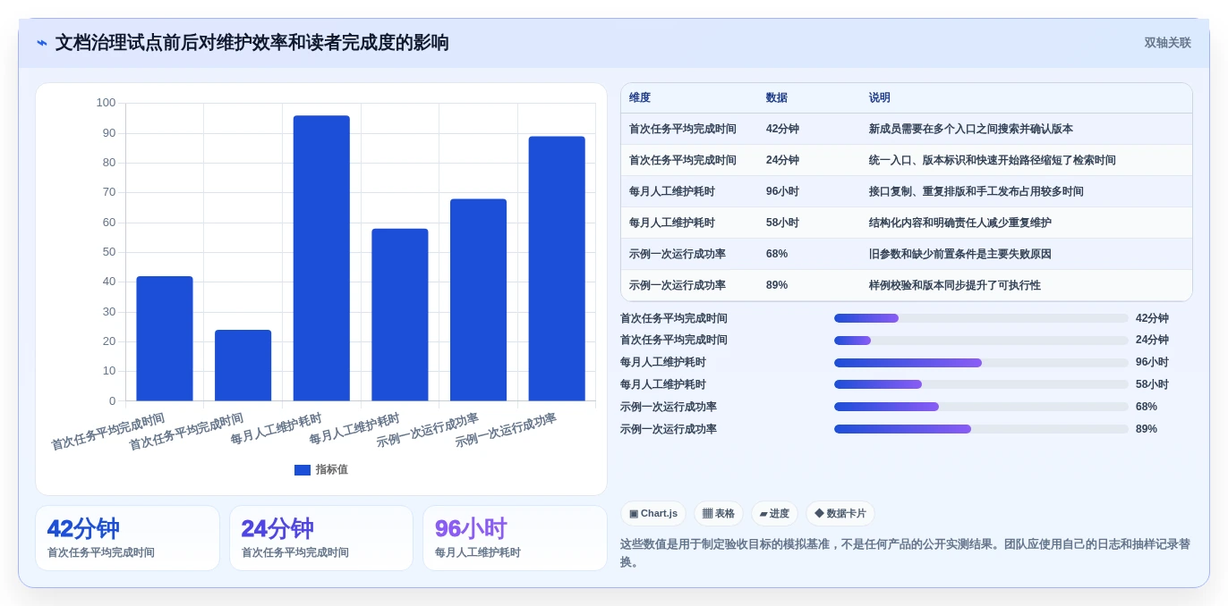The width and height of the screenshot is (1228, 606).
Task: Click the y-axis tick label 100
Action: pyautogui.click(x=107, y=103)
